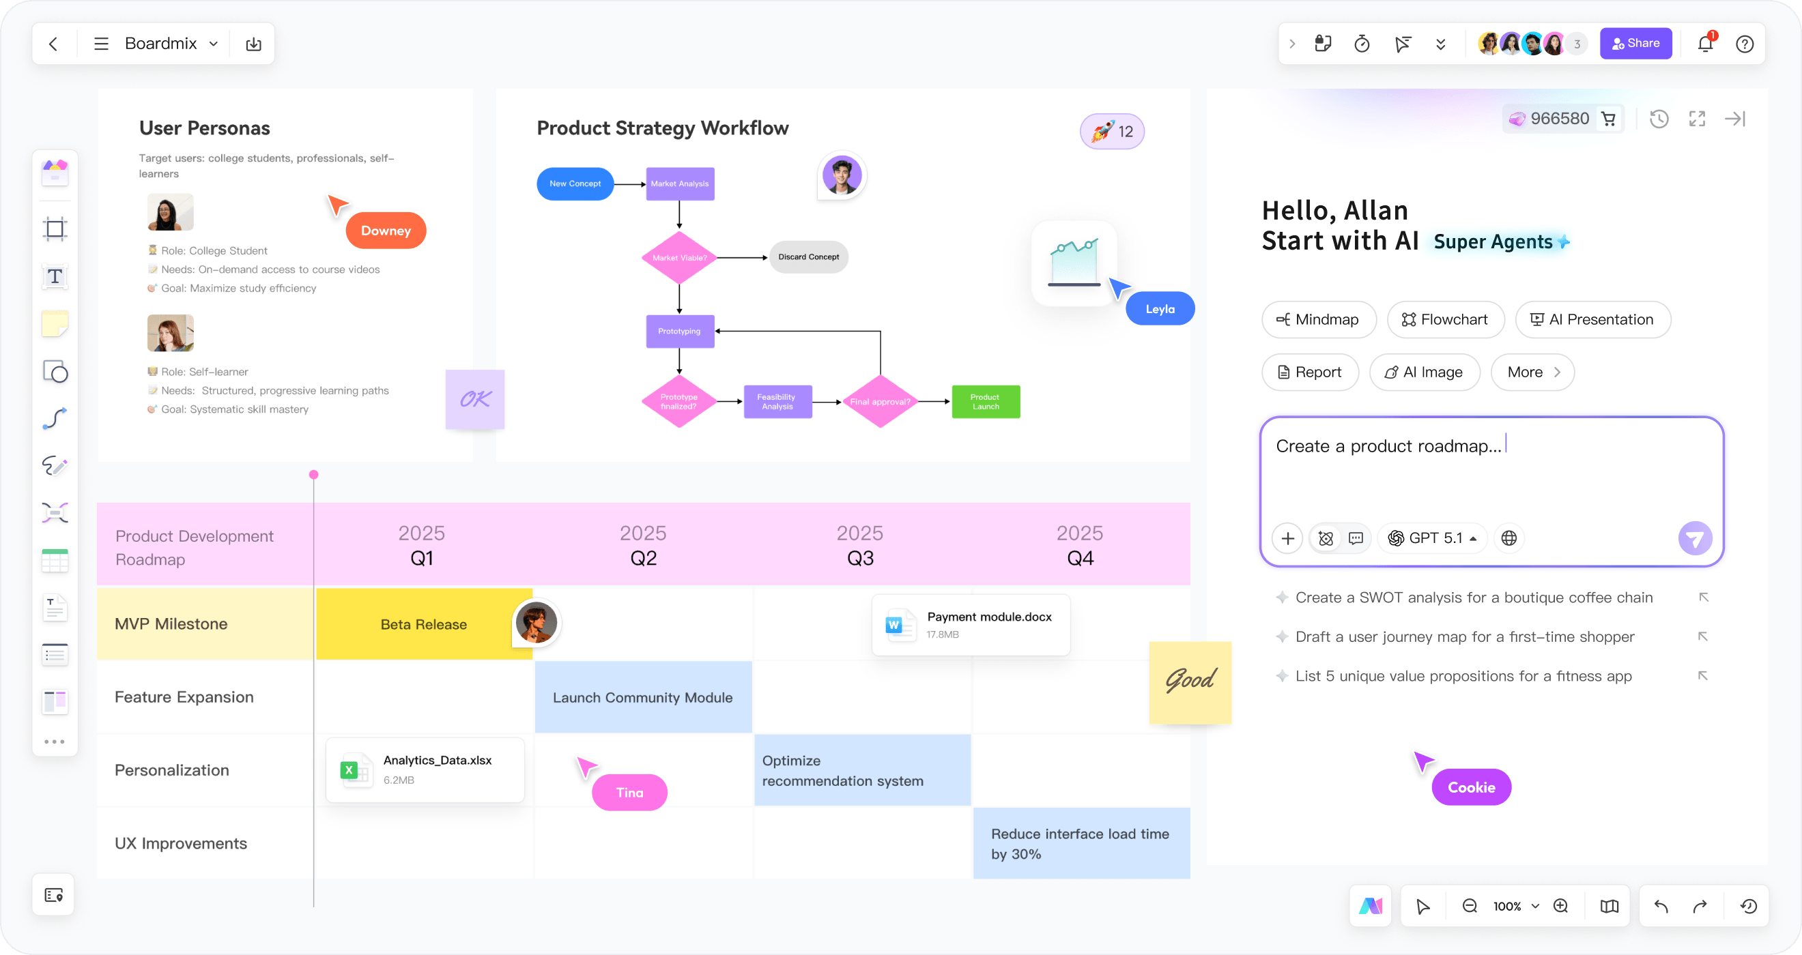Send the AI prompt

coord(1695,538)
